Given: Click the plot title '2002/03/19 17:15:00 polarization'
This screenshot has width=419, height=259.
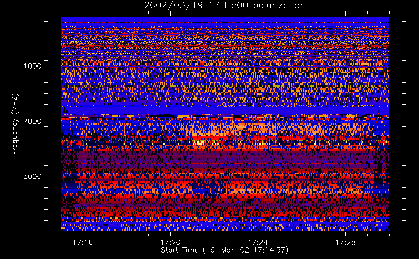Looking at the screenshot, I should pos(225,5).
